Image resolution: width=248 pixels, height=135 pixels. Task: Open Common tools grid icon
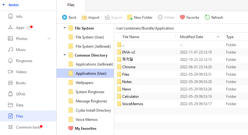point(10,127)
